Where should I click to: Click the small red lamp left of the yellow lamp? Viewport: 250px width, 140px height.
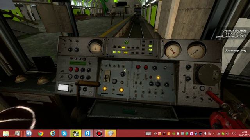pos(150,77)
